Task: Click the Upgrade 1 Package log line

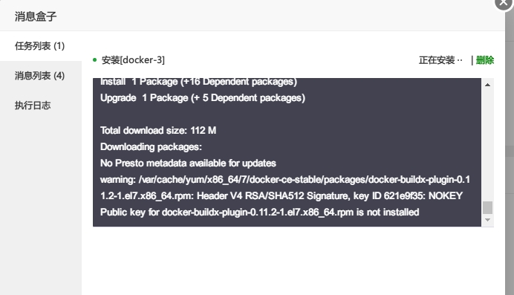Action: (203, 98)
